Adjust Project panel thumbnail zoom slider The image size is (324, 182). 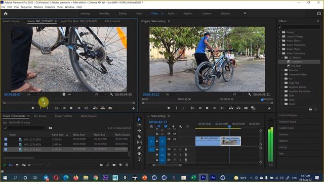[x=36, y=165]
